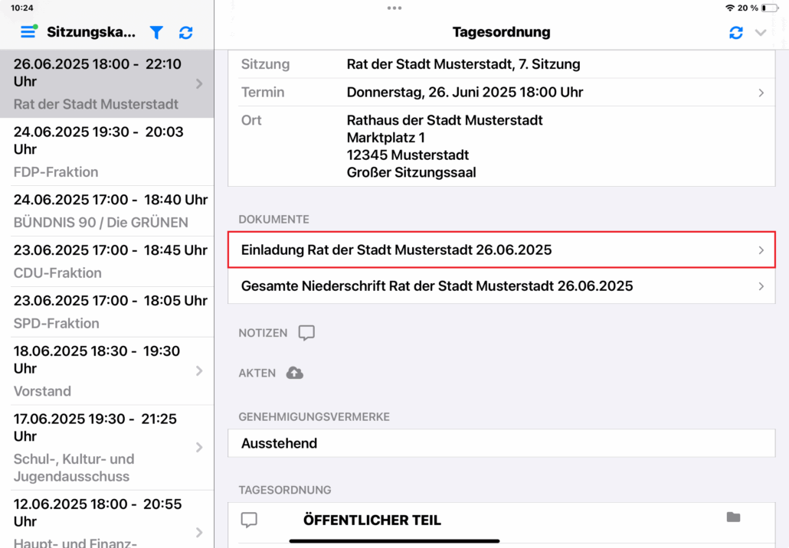
Task: Select the FDP-Fraktion meeting entry
Action: (x=106, y=152)
